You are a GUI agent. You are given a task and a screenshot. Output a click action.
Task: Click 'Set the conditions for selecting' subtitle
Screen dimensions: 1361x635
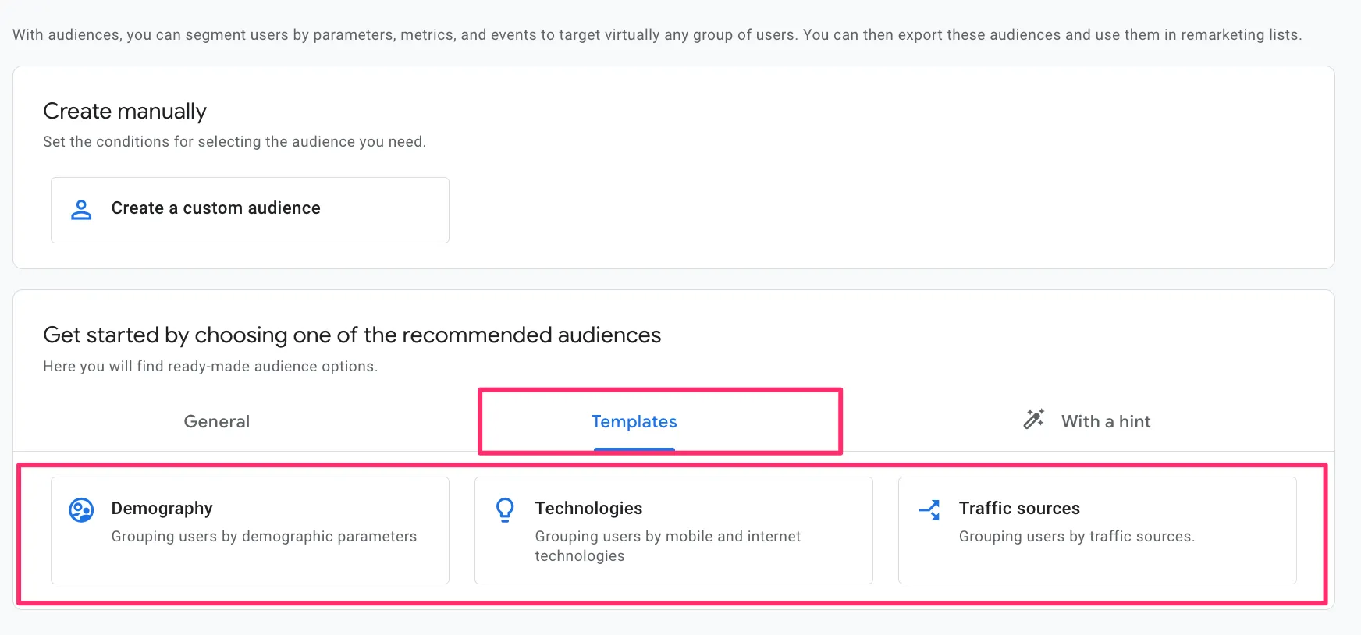tap(234, 141)
